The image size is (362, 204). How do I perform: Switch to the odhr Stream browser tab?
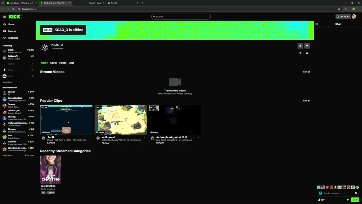21,3
